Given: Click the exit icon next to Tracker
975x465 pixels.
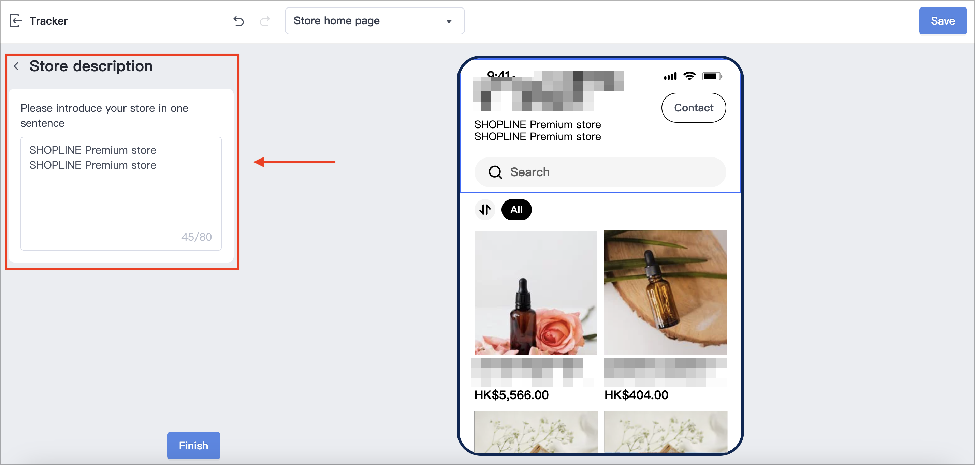Looking at the screenshot, I should pos(15,21).
